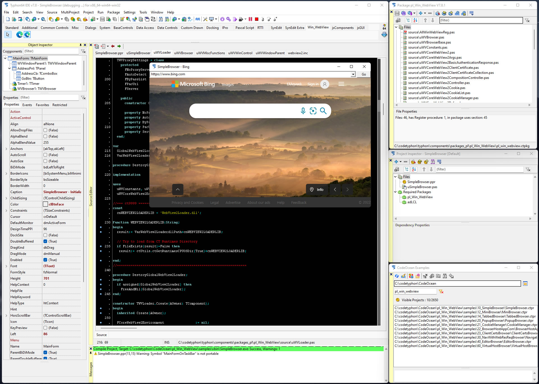
Task: Click the Privacy and Cookies link on Bing
Action: pyautogui.click(x=188, y=203)
